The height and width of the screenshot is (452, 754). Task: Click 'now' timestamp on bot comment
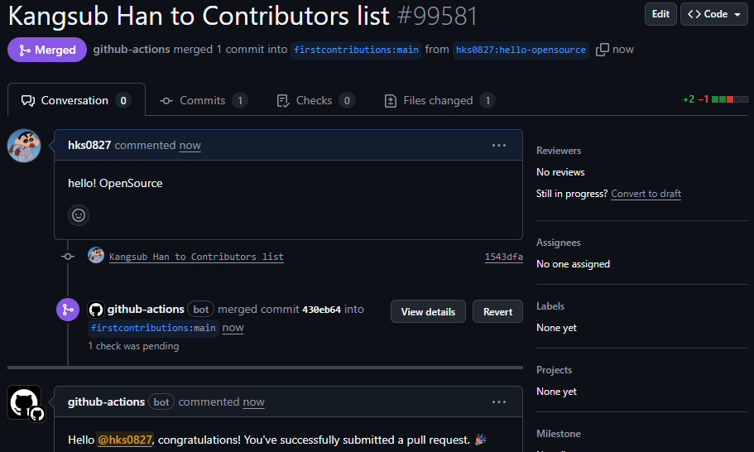pyautogui.click(x=253, y=402)
